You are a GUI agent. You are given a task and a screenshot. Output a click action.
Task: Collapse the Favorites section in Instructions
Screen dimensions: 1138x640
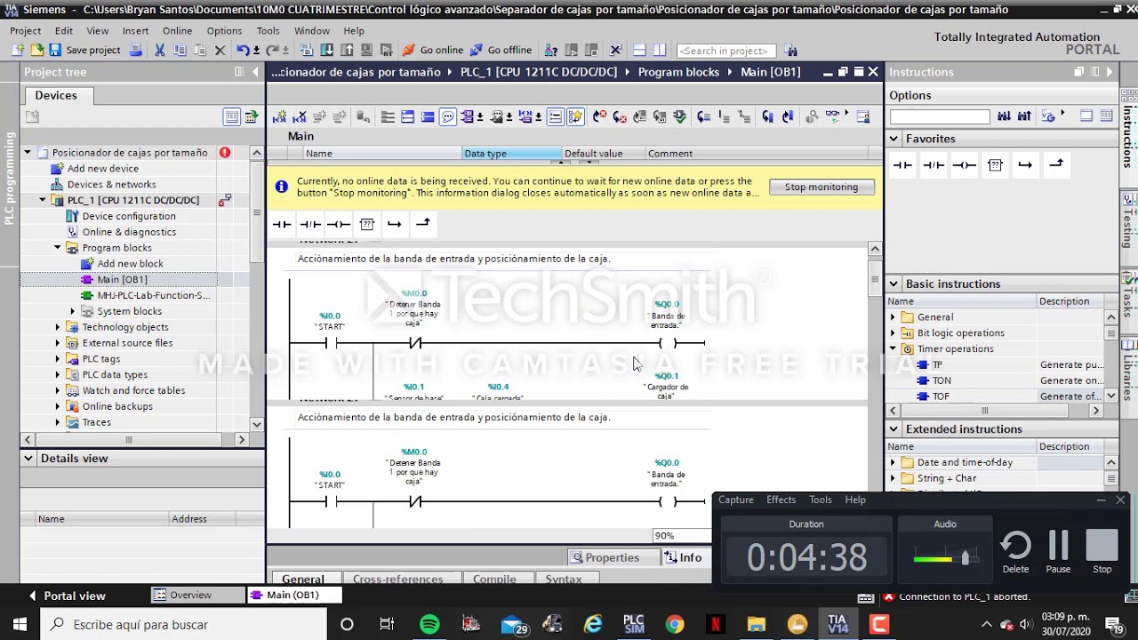[x=894, y=139]
